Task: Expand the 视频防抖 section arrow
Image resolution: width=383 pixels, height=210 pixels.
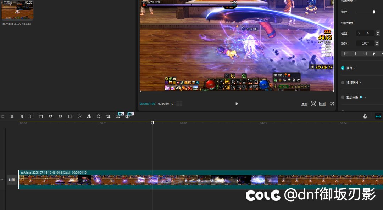Action: [x=360, y=83]
